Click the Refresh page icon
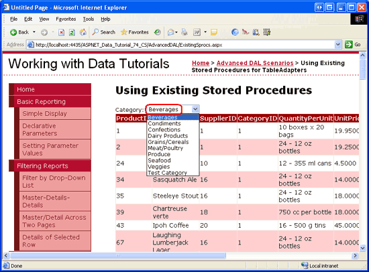The height and width of the screenshot is (272, 369). (x=72, y=32)
